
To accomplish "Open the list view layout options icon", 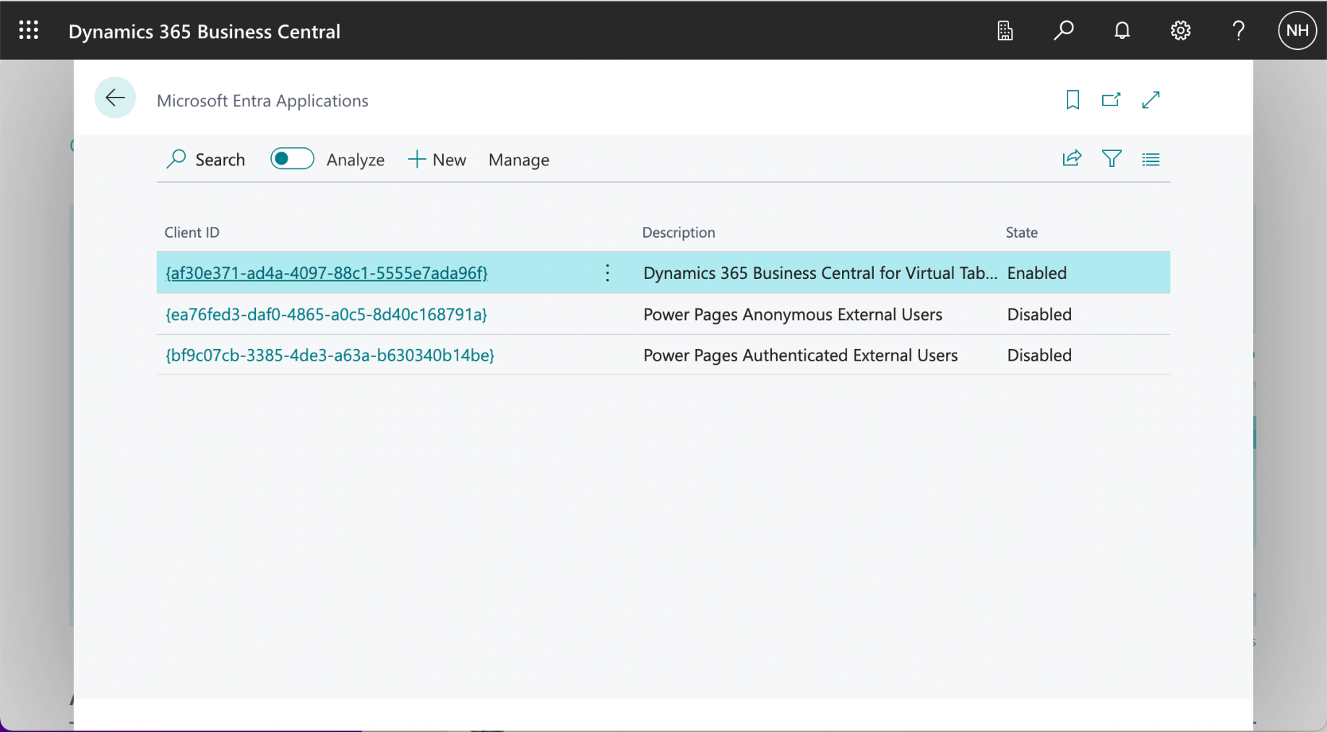I will pos(1151,159).
